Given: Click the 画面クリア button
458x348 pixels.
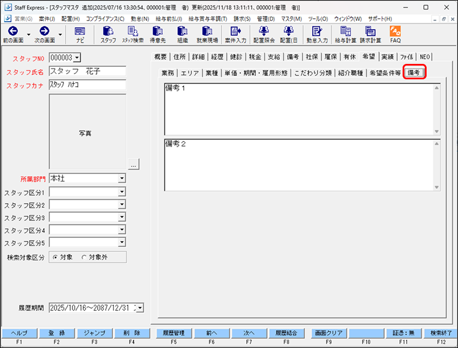Looking at the screenshot, I should tap(329, 333).
